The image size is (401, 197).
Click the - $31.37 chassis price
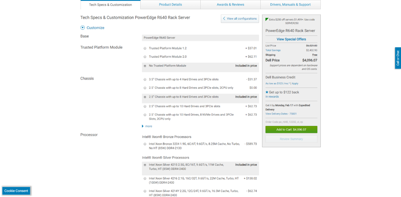click(x=251, y=79)
